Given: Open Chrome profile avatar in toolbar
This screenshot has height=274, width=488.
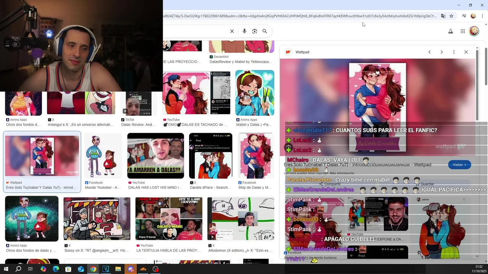Looking at the screenshot, I should tap(473, 16).
